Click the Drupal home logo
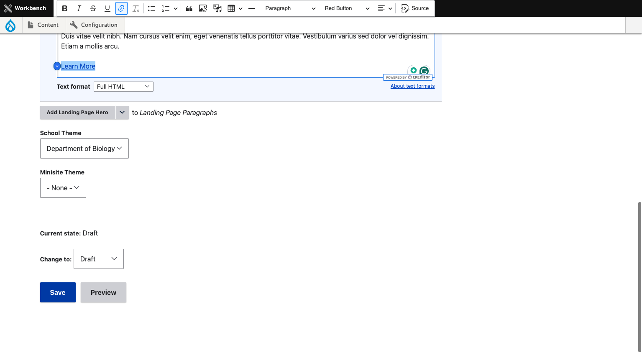The image size is (642, 353). [10, 26]
